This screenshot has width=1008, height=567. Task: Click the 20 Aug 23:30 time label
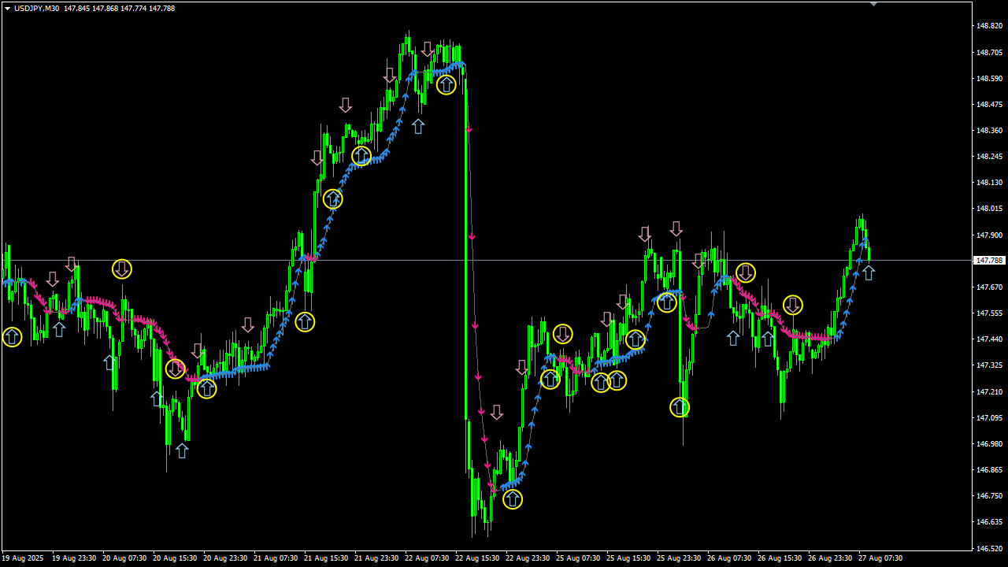pyautogui.click(x=225, y=558)
